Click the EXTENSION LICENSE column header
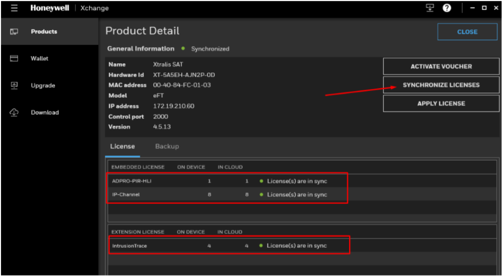Screen dimensions: 503x276 [138, 232]
